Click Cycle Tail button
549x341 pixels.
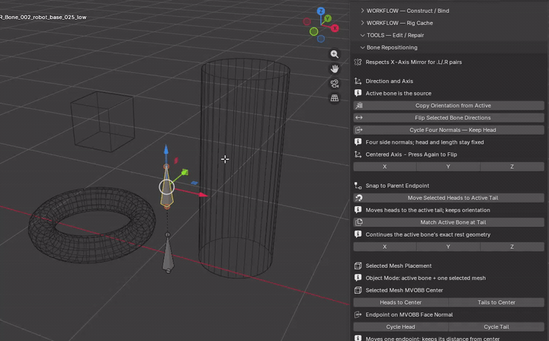tap(496, 327)
